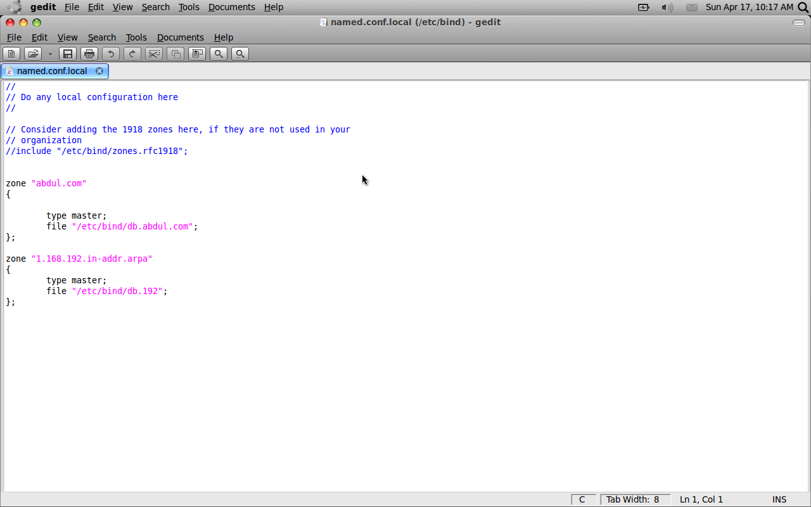Open File in the top panel menu bar
Screen dimensions: 811x507
72,7
